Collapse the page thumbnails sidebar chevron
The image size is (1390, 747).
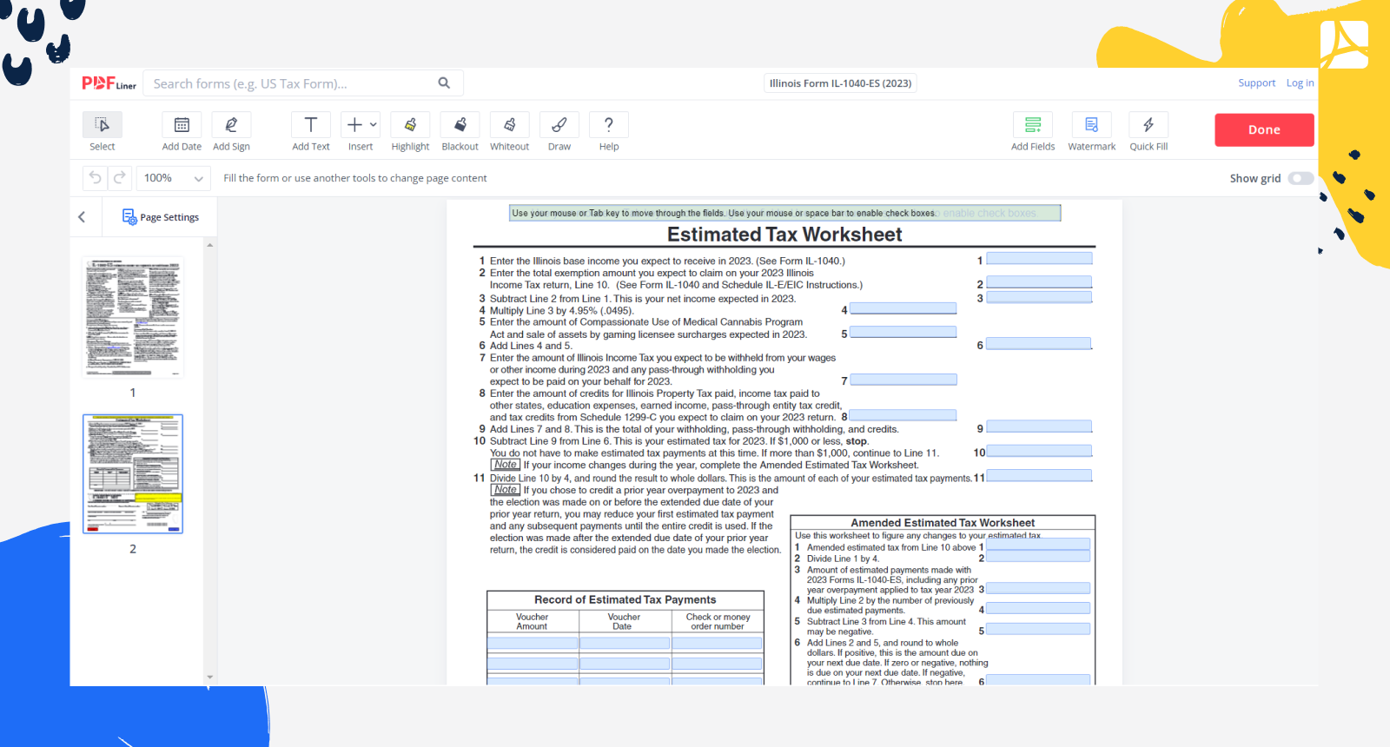coord(82,217)
